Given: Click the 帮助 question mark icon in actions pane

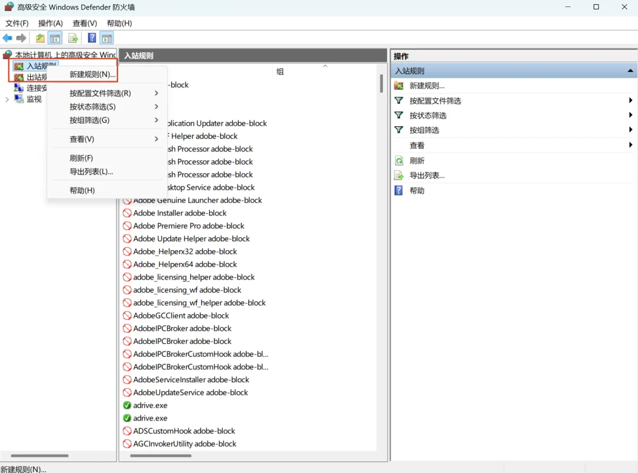Looking at the screenshot, I should tap(399, 190).
